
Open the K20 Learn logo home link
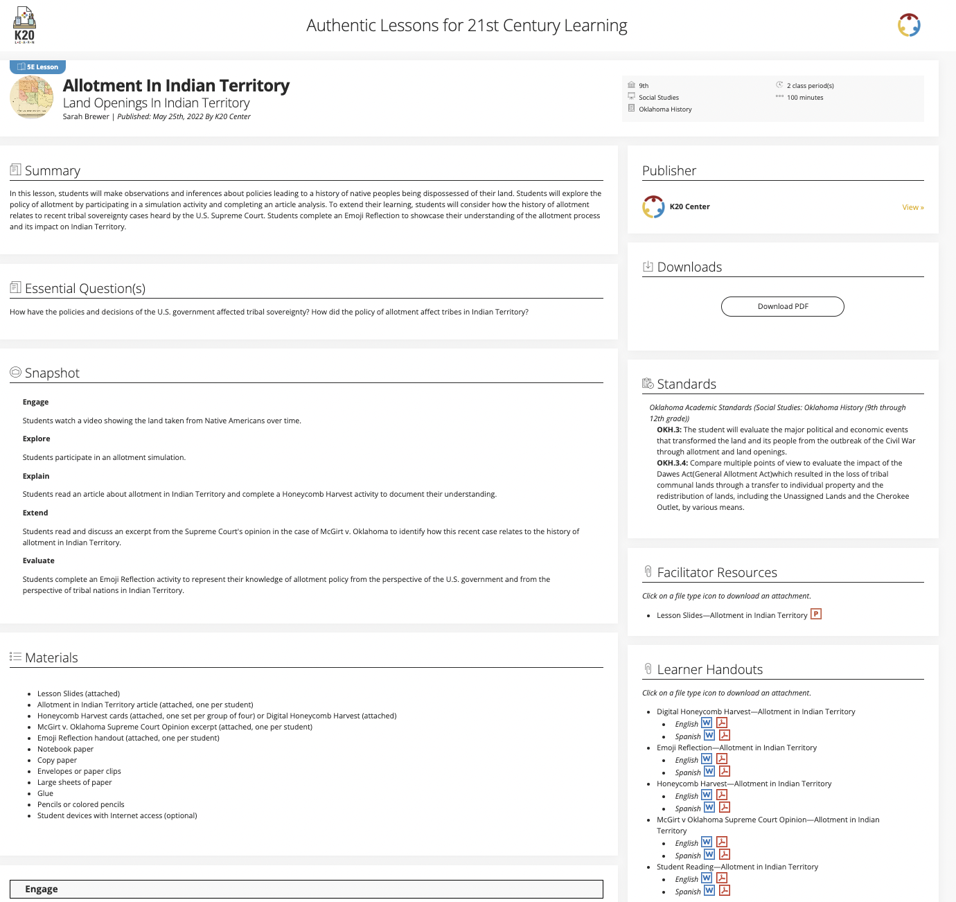[x=24, y=26]
